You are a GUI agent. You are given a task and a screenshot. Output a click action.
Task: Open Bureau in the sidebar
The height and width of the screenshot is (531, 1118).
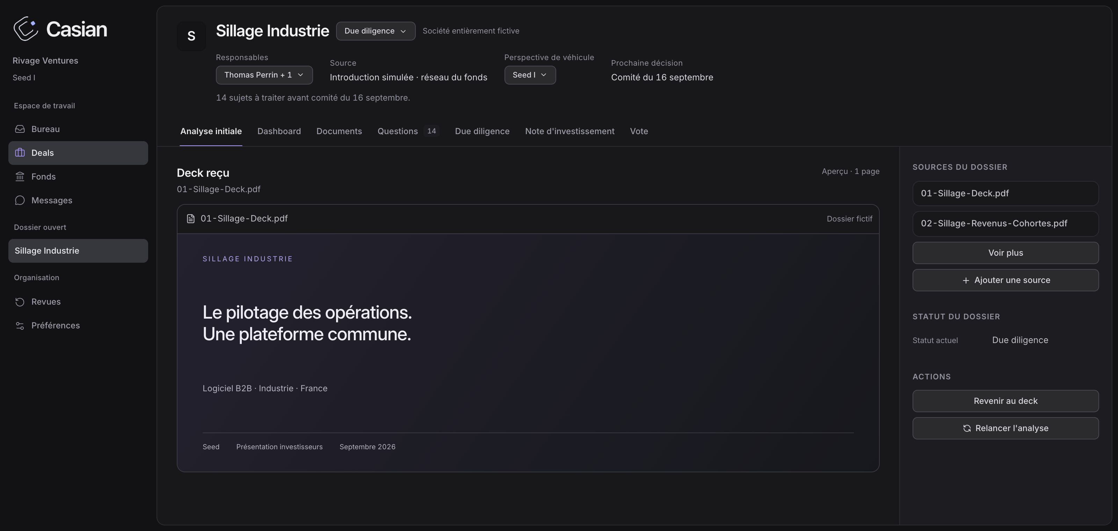[78, 129]
